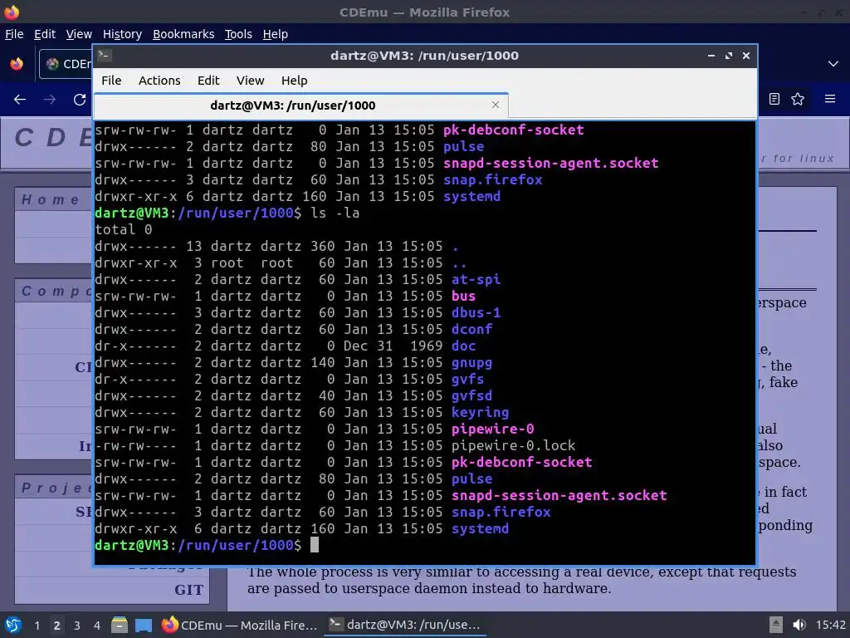Open Firefox File menu
Viewport: 850px width, 638px height.
pos(14,34)
